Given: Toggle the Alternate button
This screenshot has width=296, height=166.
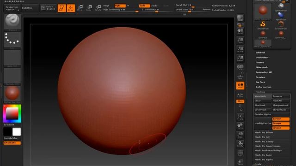Looking at the screenshot, I should pyautogui.click(x=12, y=143).
